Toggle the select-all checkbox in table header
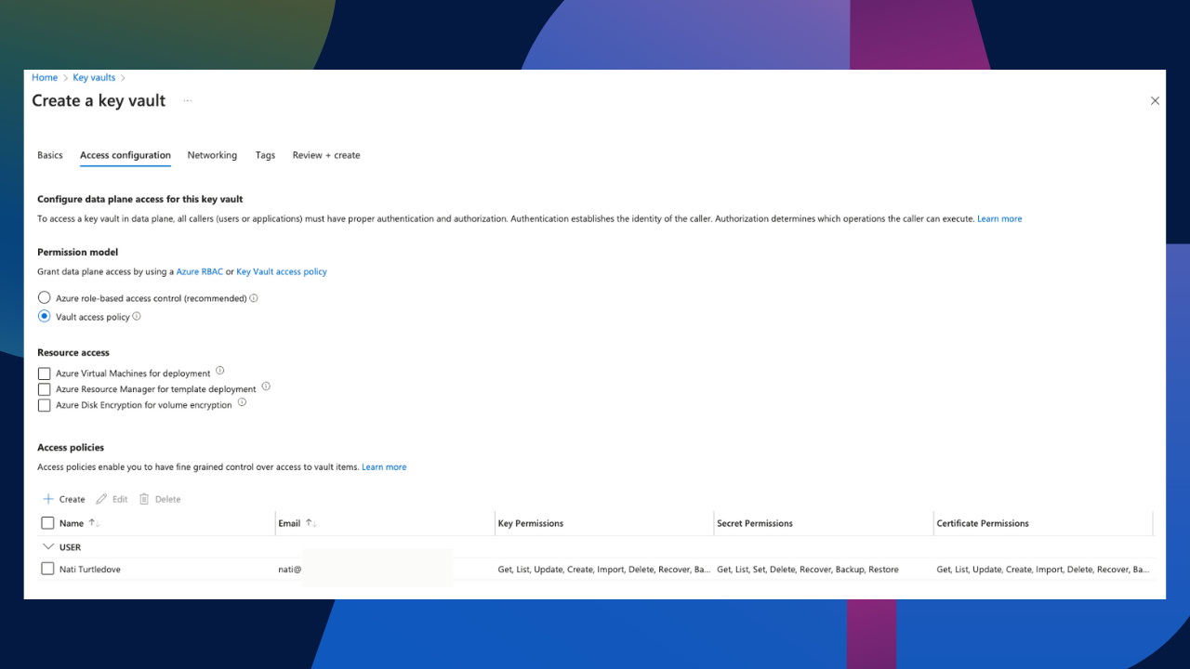 (47, 523)
